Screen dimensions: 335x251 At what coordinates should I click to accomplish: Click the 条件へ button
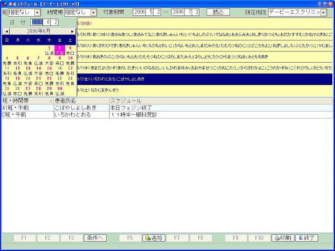click(x=95, y=238)
